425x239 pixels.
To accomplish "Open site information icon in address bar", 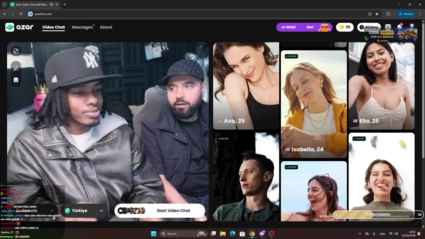I will click(x=31, y=14).
